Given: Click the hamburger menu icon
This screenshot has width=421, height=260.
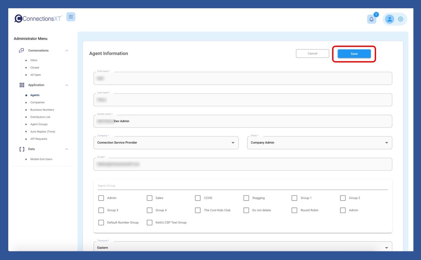Looking at the screenshot, I should click(x=71, y=17).
